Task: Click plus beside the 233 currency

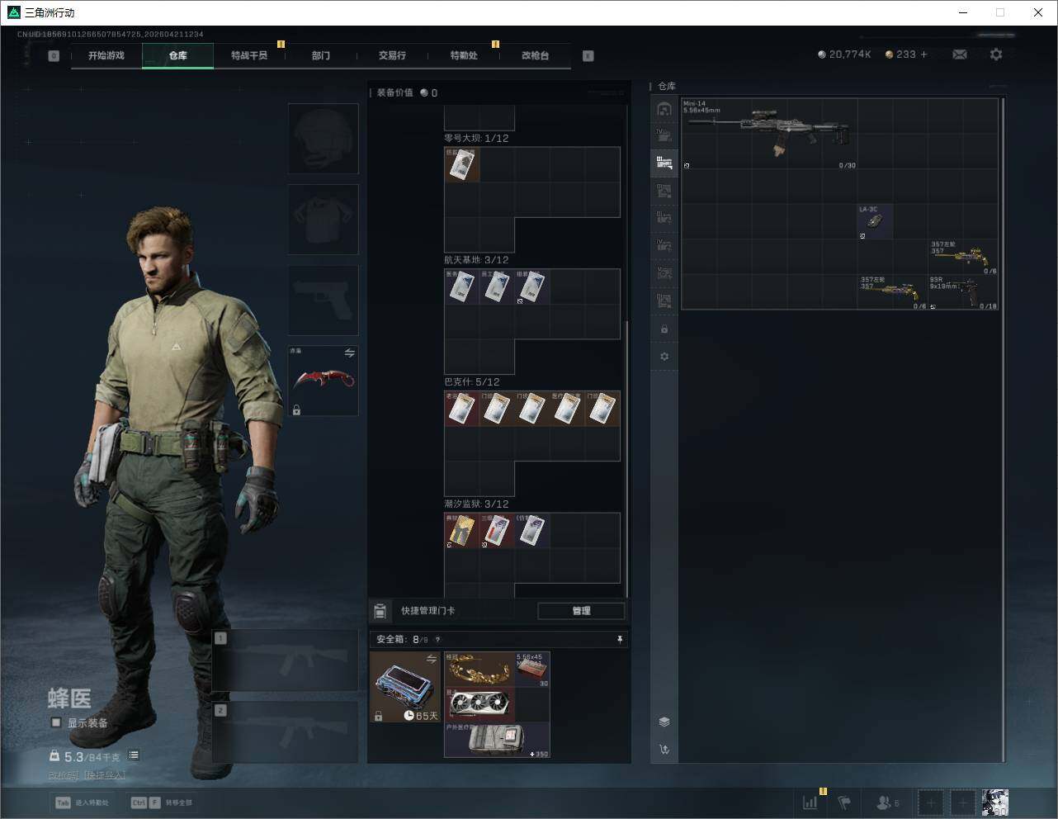Action: point(923,54)
